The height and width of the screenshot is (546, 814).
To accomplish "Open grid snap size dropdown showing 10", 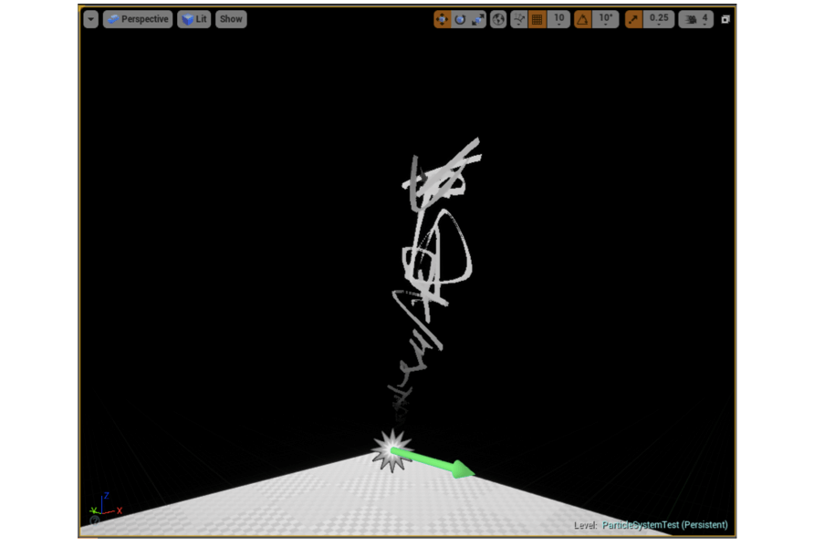I will [x=558, y=19].
